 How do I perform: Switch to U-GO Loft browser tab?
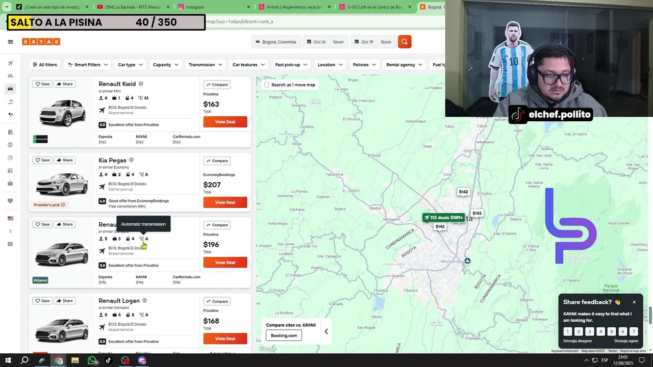click(375, 7)
